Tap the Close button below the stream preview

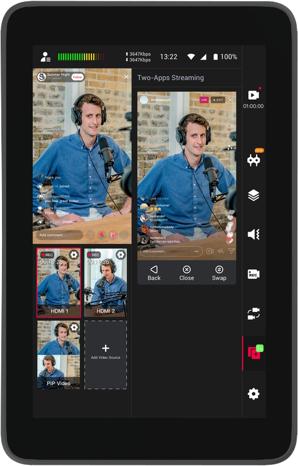tap(187, 273)
